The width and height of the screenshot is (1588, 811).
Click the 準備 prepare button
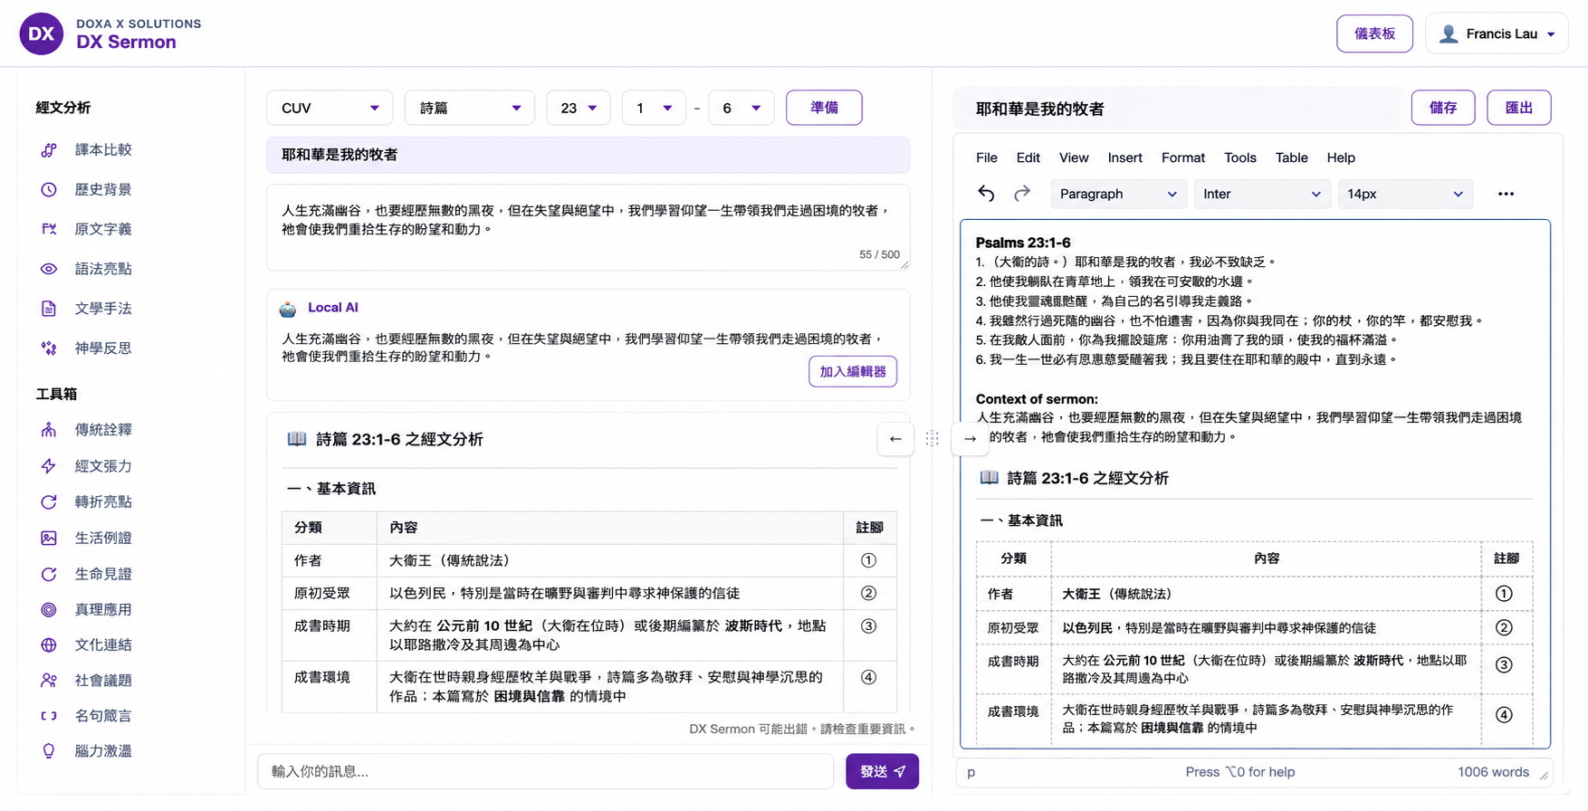pyautogui.click(x=824, y=108)
